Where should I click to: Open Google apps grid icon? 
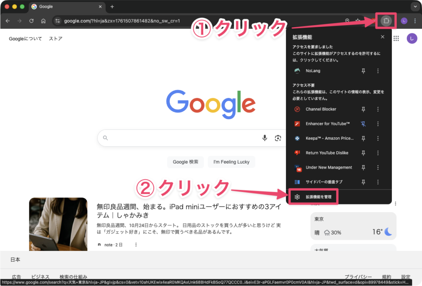pyautogui.click(x=396, y=38)
